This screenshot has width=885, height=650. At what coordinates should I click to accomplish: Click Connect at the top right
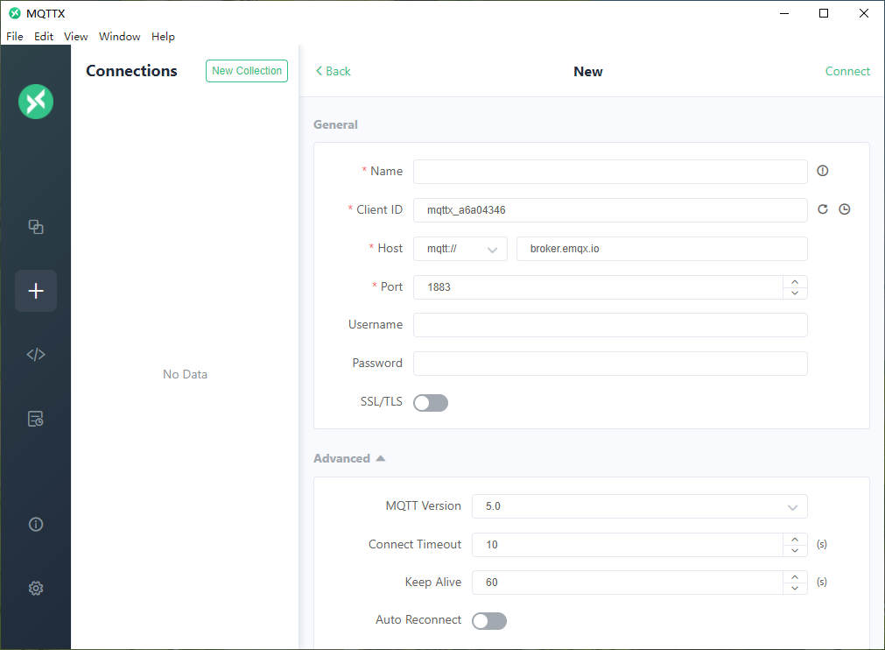tap(847, 71)
